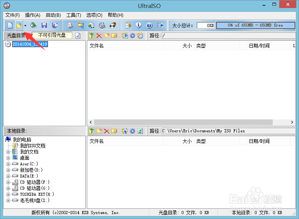Expand the 我的文档 tree node

pos(8,152)
